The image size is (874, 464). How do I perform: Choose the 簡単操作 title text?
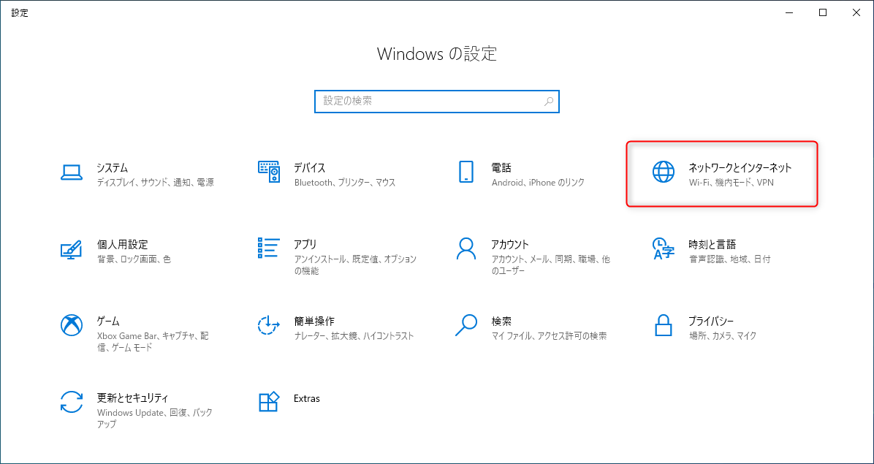(313, 321)
